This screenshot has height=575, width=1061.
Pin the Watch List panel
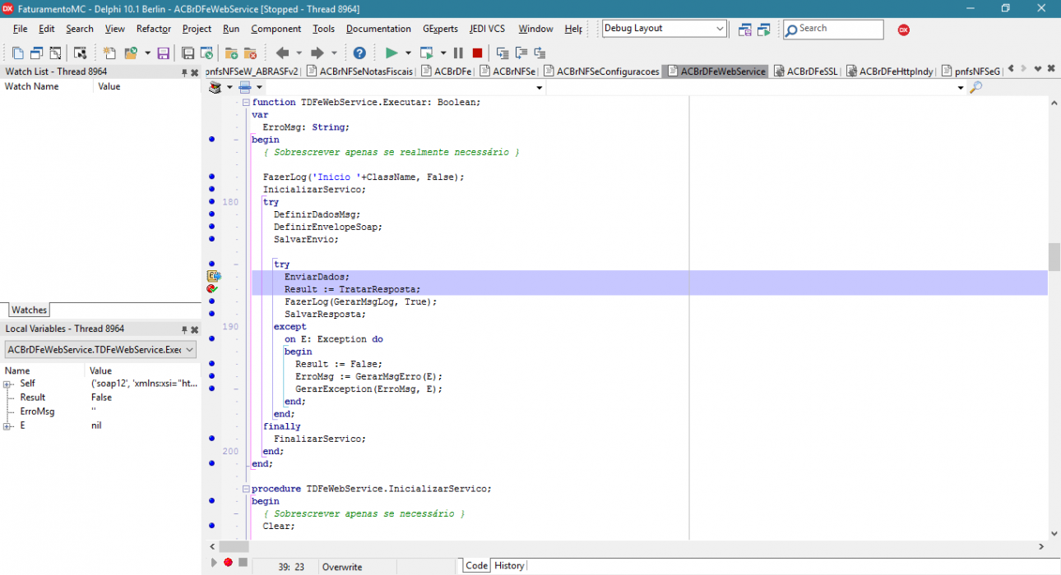(184, 72)
